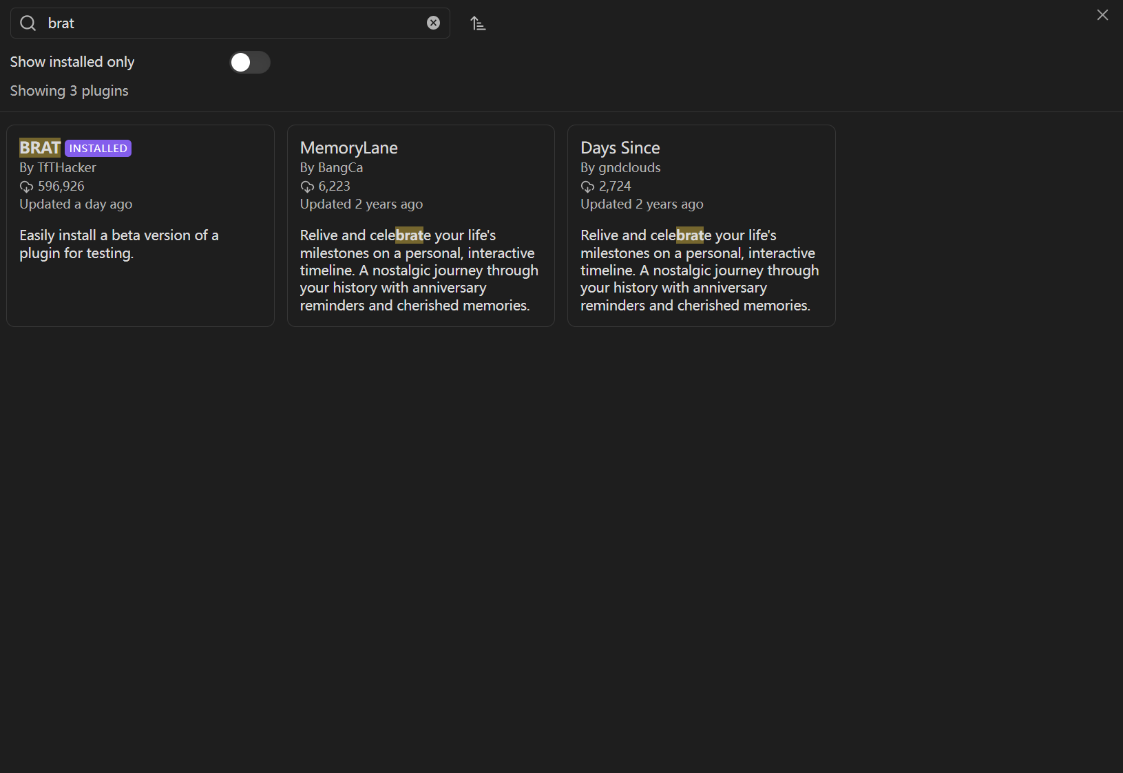
Task: Click the Showing 3 plugins label
Action: (69, 91)
